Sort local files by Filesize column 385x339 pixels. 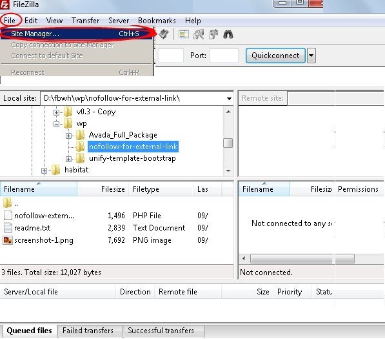click(103, 189)
